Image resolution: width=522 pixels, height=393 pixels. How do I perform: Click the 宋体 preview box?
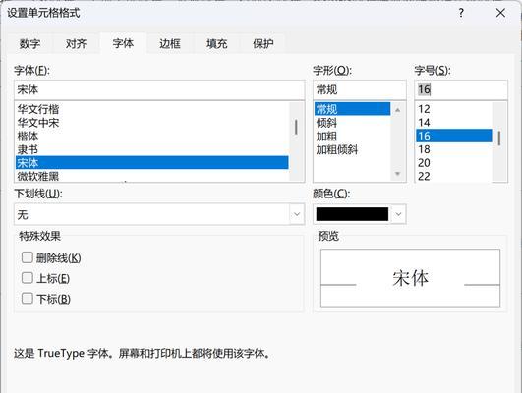pos(410,278)
